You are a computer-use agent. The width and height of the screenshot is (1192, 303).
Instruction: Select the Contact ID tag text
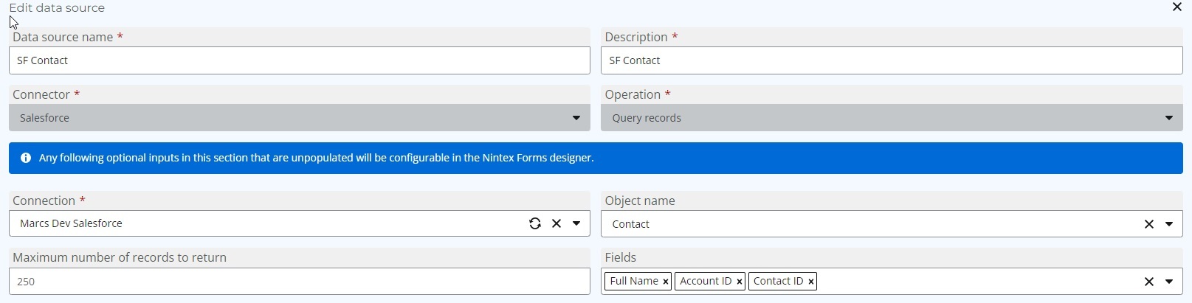[x=778, y=281]
